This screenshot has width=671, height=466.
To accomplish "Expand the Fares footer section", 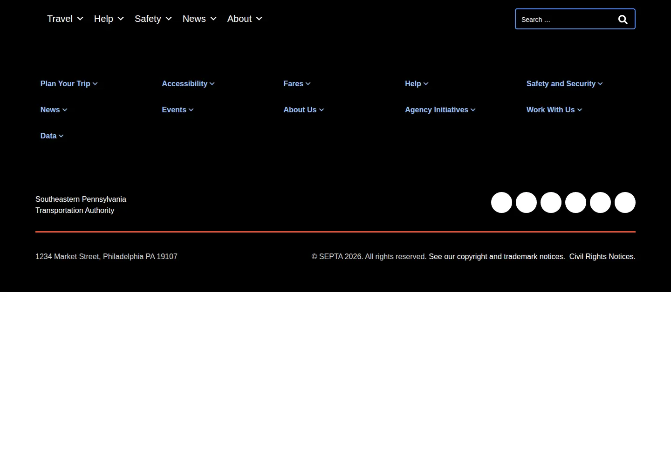I will point(297,84).
